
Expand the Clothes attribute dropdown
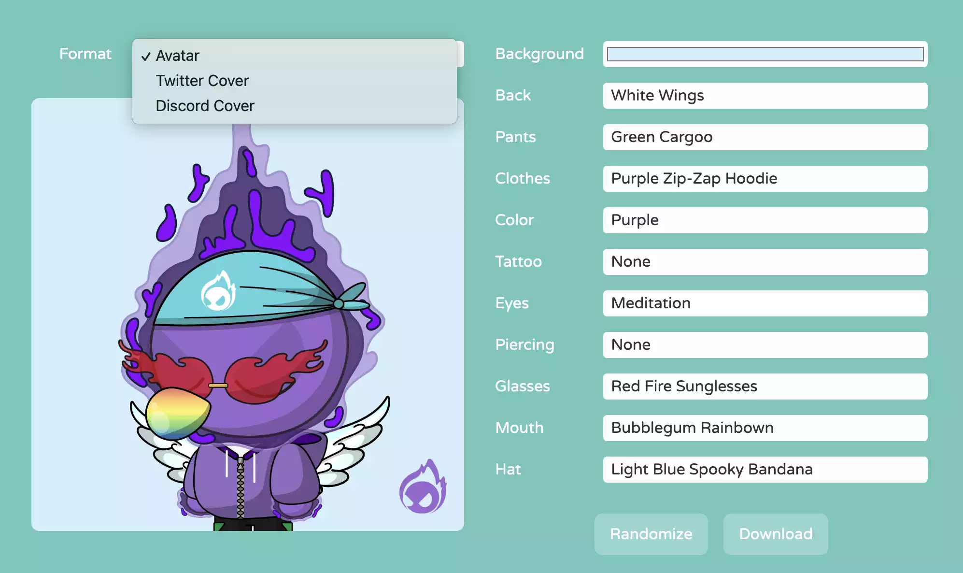point(764,178)
